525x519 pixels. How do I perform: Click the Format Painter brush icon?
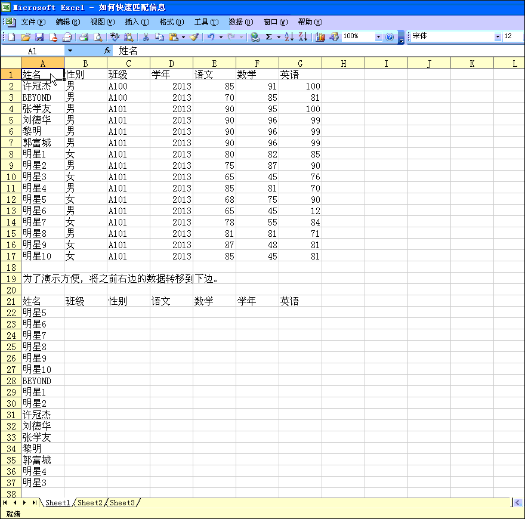point(194,37)
